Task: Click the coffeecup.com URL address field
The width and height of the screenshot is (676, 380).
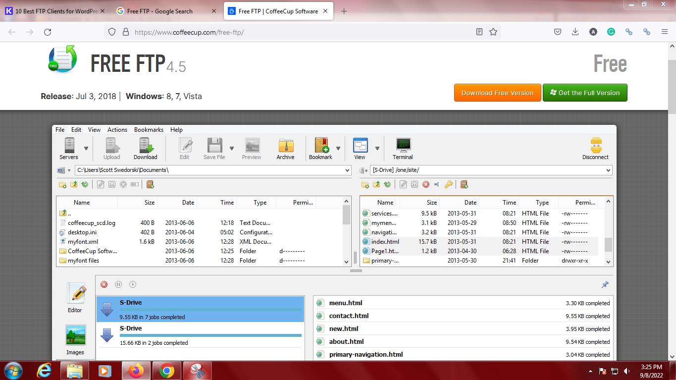Action: point(302,32)
